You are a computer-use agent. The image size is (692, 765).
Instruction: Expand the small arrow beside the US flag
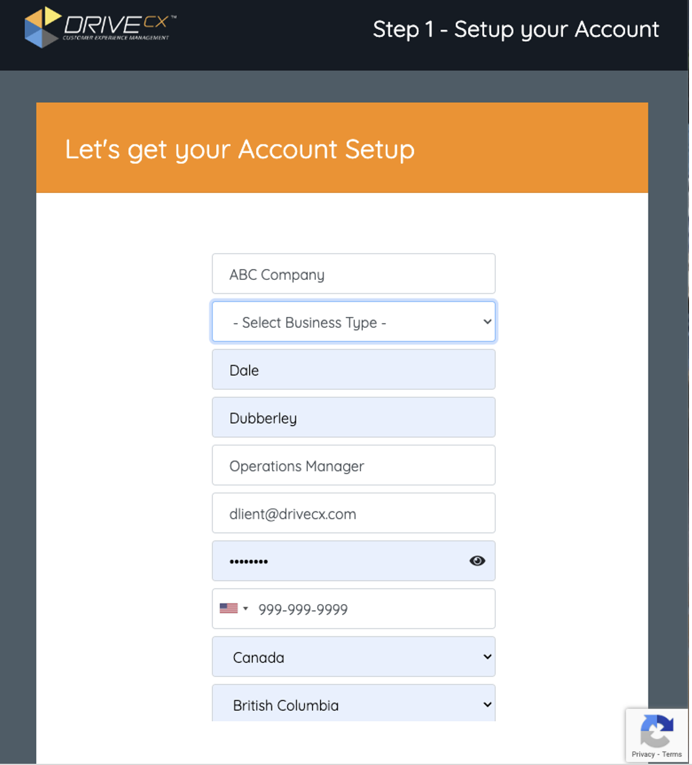[x=245, y=608]
